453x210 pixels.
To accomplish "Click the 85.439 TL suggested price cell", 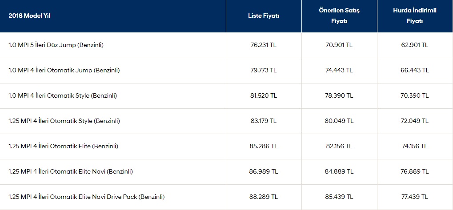I will pyautogui.click(x=339, y=197).
